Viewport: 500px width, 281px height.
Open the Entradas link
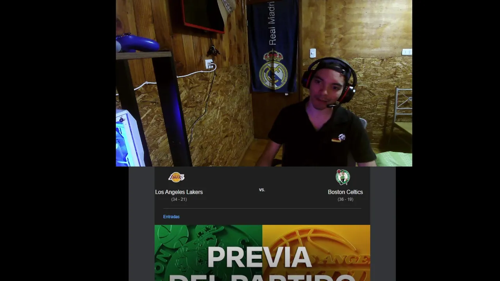tap(171, 217)
